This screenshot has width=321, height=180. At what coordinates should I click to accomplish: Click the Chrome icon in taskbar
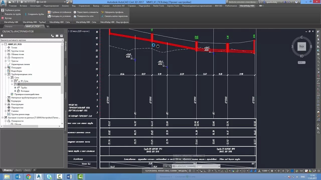[28, 177]
